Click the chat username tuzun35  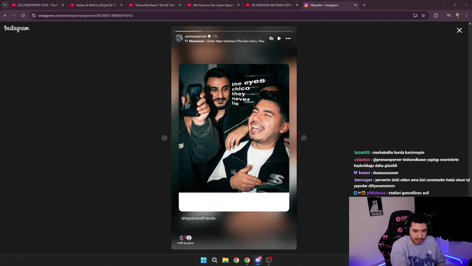pos(362,153)
